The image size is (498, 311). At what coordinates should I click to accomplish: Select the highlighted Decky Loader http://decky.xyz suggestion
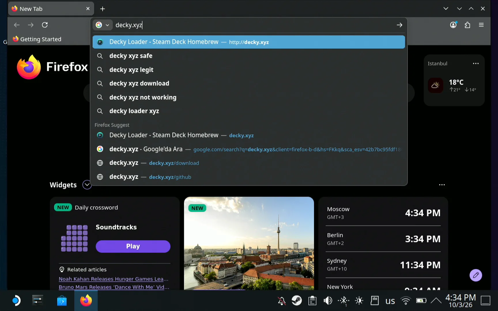pyautogui.click(x=249, y=42)
